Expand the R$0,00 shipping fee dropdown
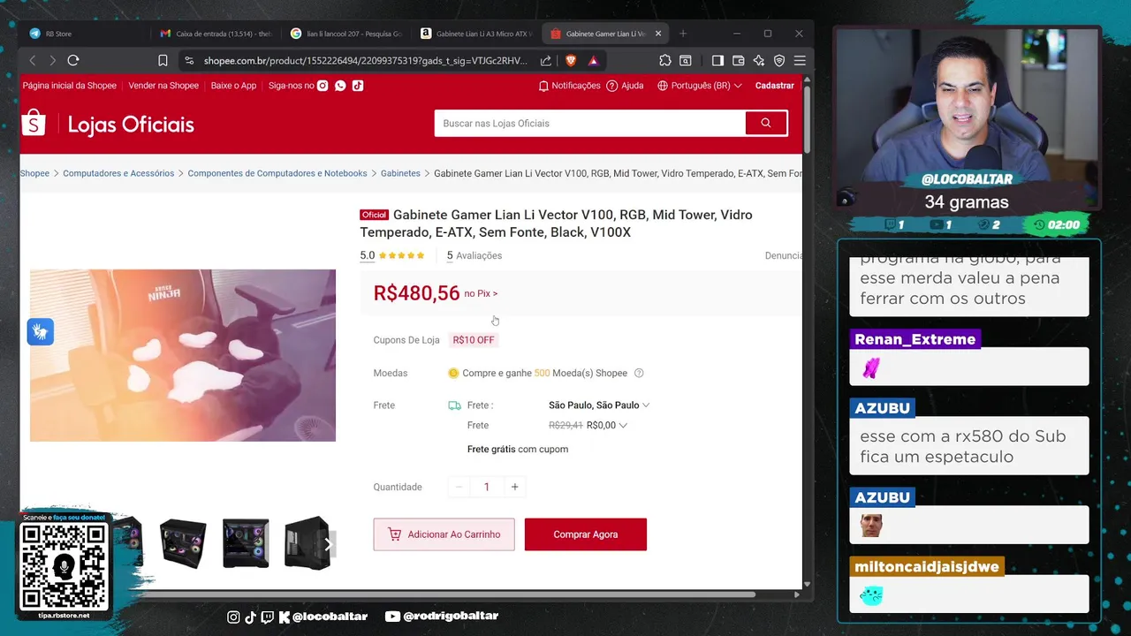Image resolution: width=1131 pixels, height=636 pixels. (607, 425)
